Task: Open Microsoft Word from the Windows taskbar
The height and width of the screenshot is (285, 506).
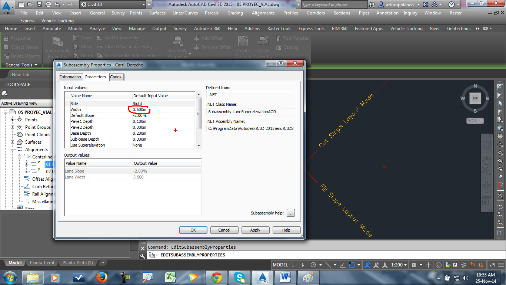Action: 285,277
